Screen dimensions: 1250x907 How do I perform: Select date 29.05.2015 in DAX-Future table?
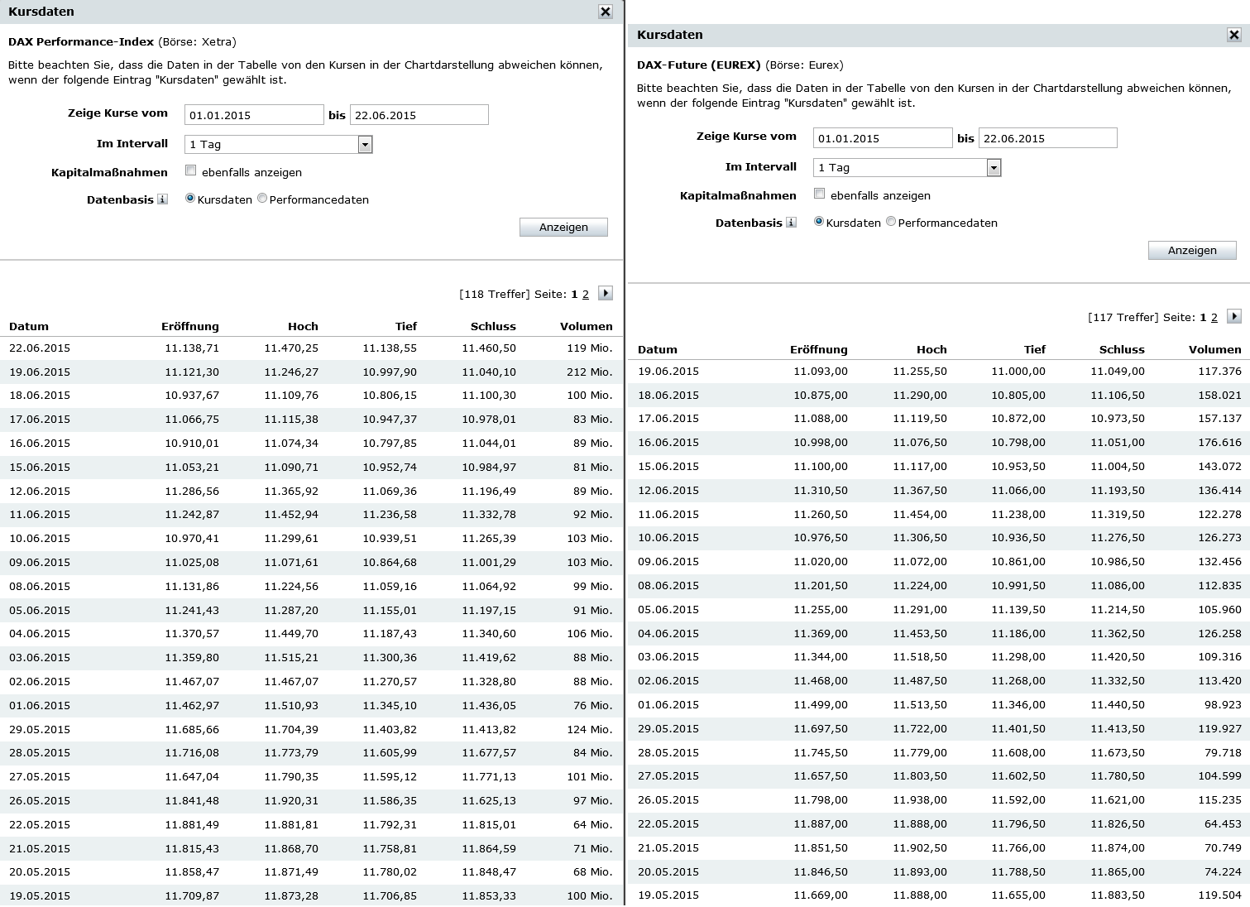pyautogui.click(x=668, y=729)
